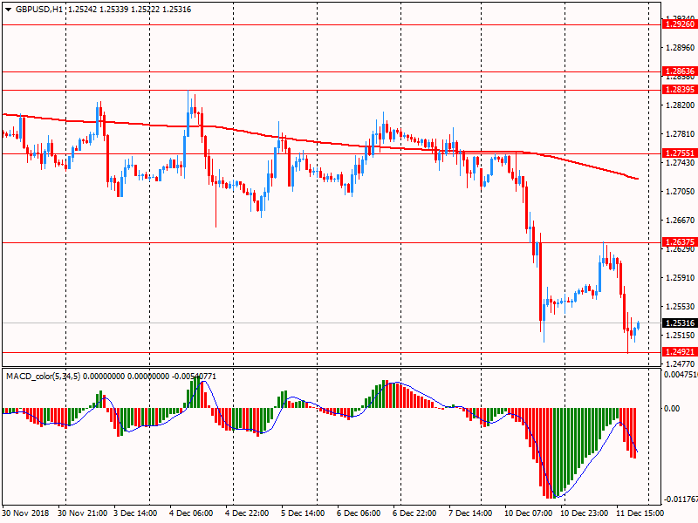Select the 30 Nov 2018 time axis label
Viewport: 698px width, 523px height.
pos(26,514)
